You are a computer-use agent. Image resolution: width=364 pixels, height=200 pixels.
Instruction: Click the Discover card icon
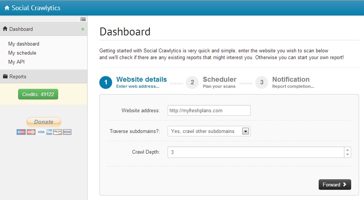pyautogui.click(x=57, y=132)
